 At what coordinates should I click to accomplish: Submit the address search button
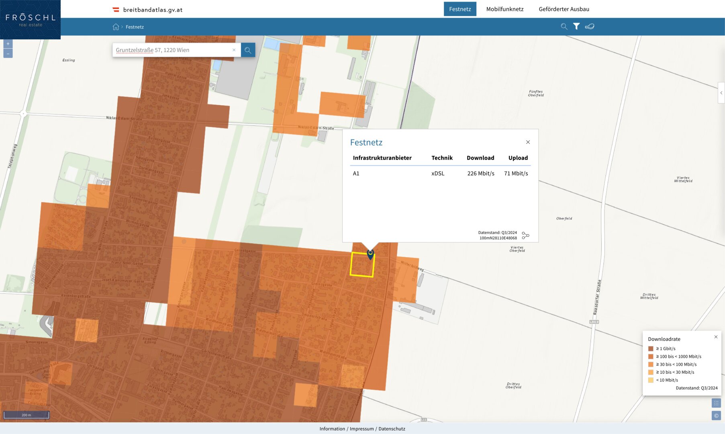click(x=248, y=50)
